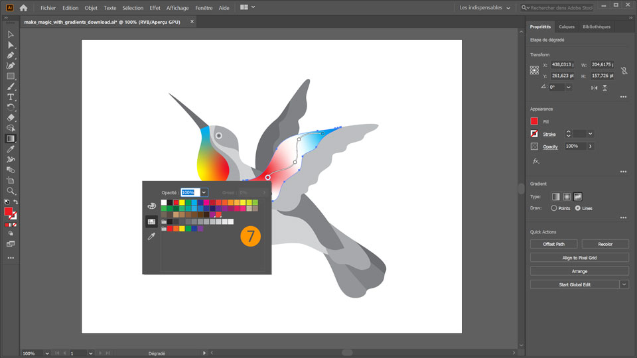Select Lines draw mode radio

point(578,208)
